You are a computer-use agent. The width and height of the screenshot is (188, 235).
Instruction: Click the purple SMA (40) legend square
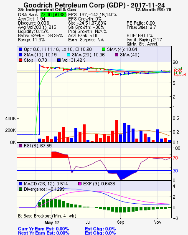[117, 55]
